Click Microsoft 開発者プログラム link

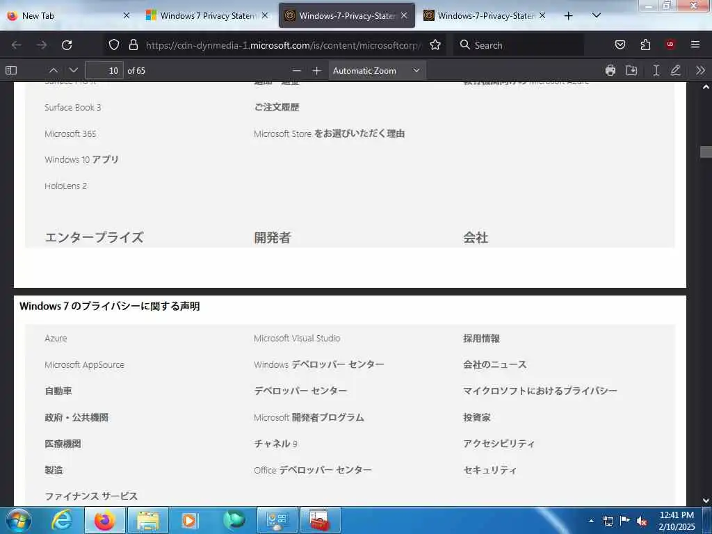[x=309, y=417]
